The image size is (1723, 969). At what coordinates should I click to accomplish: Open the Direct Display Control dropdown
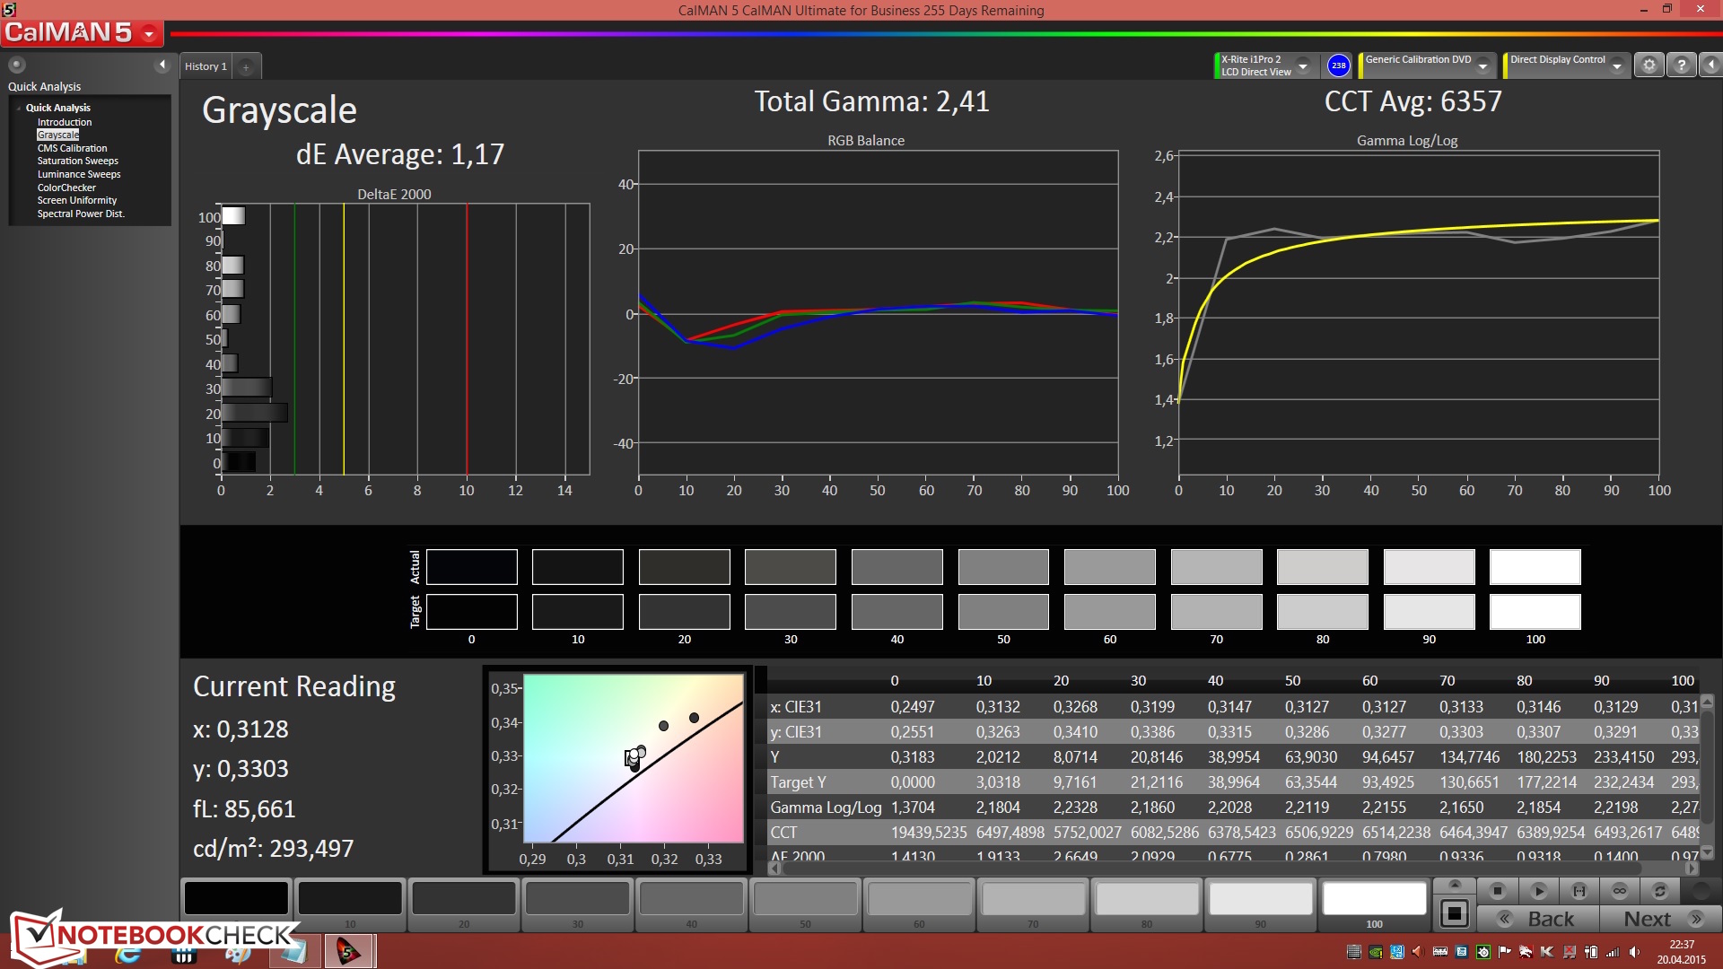click(1617, 66)
